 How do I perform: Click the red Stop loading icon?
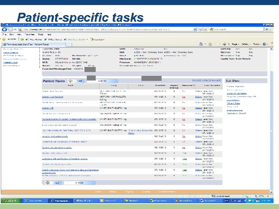pyautogui.click(x=205, y=29)
